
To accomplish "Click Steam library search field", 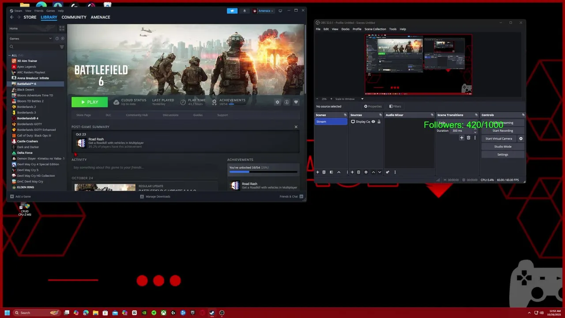I will (33, 47).
